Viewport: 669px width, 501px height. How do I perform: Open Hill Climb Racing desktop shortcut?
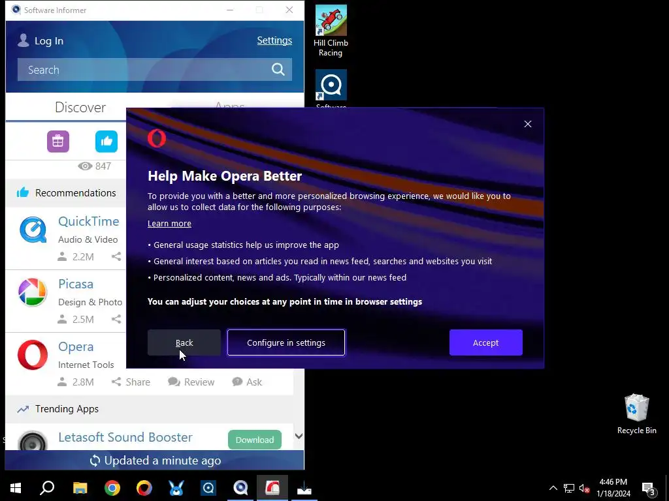(331, 31)
